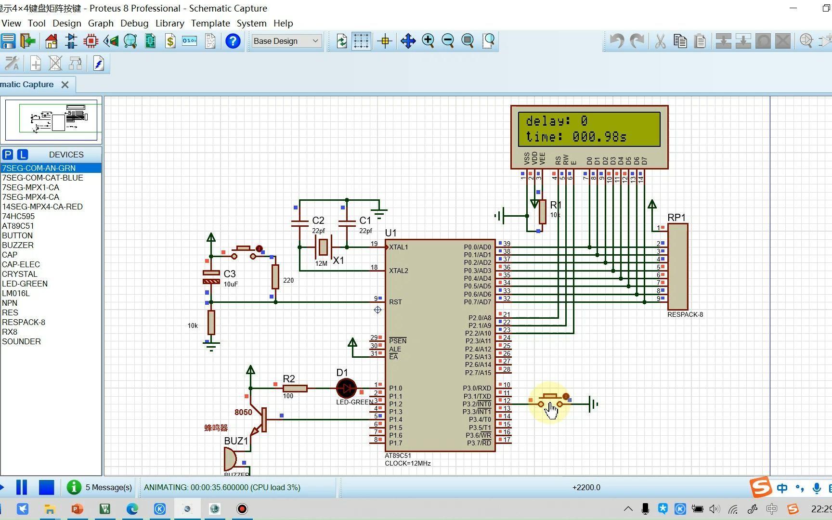
Task: Open the Tool menu
Action: pyautogui.click(x=37, y=23)
